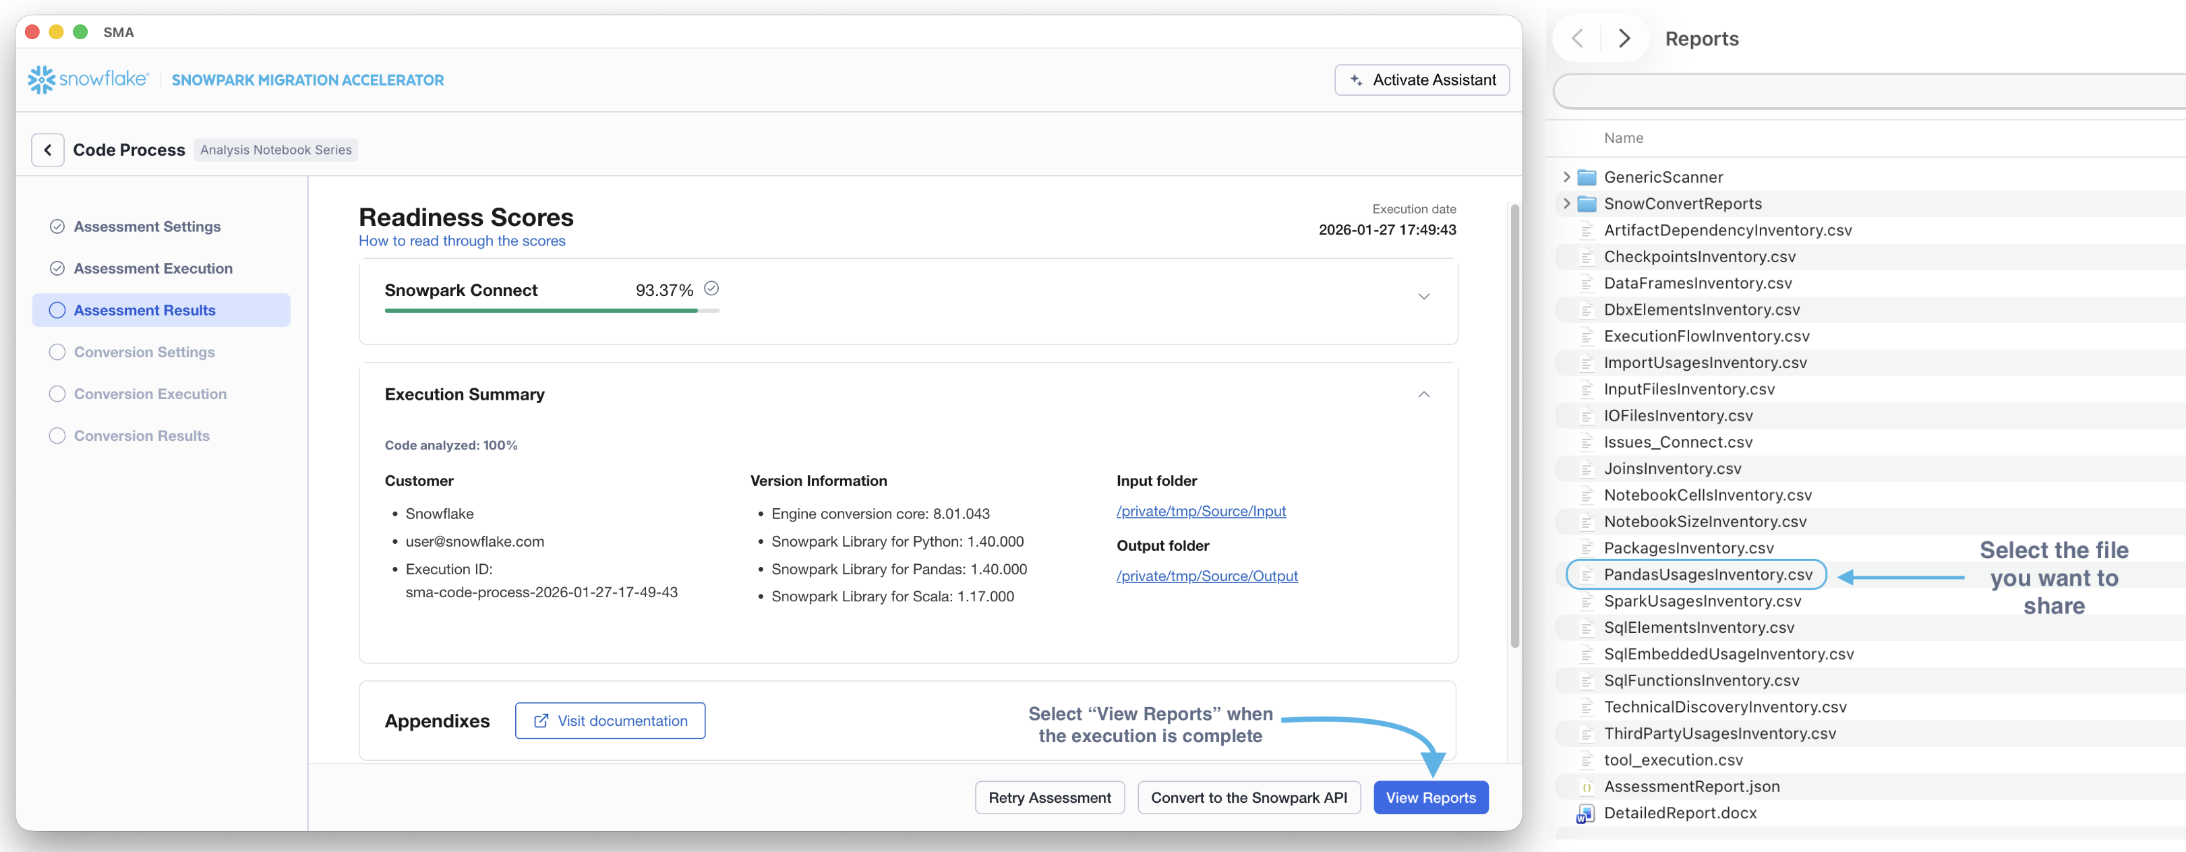Open the Assessment Settings step
2186x852 pixels.
click(x=147, y=226)
